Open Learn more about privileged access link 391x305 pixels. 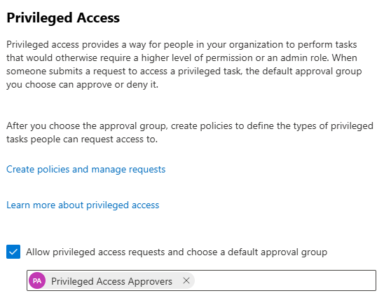click(83, 205)
